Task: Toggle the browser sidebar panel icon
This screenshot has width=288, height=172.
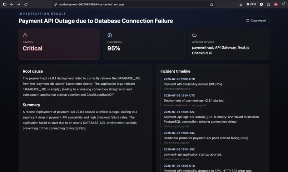Action: pos(5,4)
